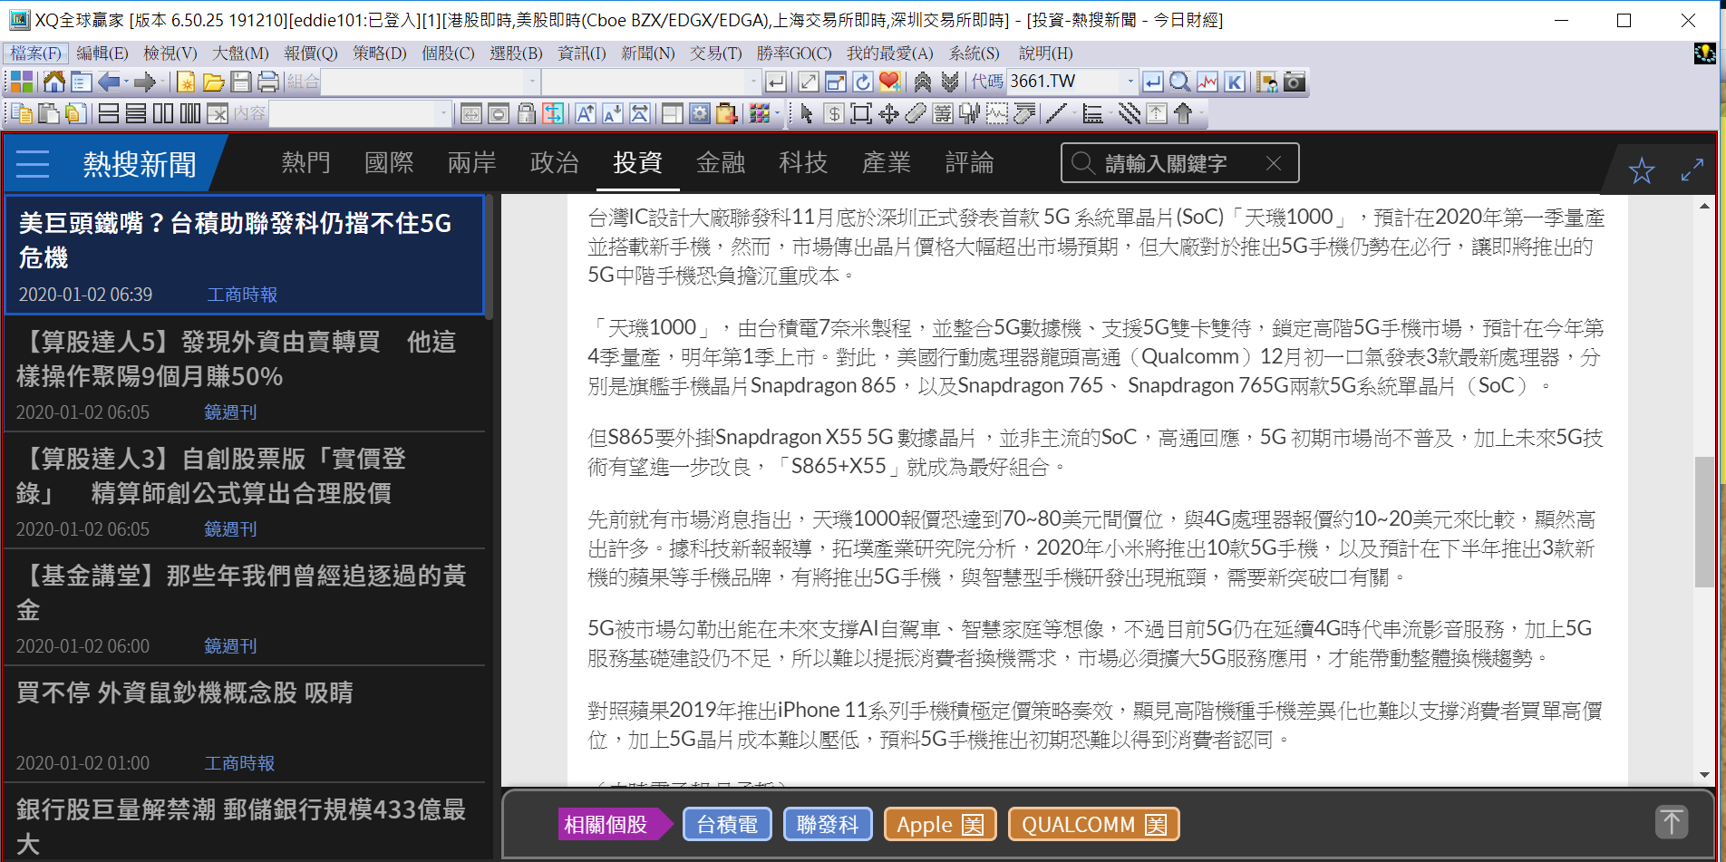Open the K-line chart icon

coord(1234,82)
